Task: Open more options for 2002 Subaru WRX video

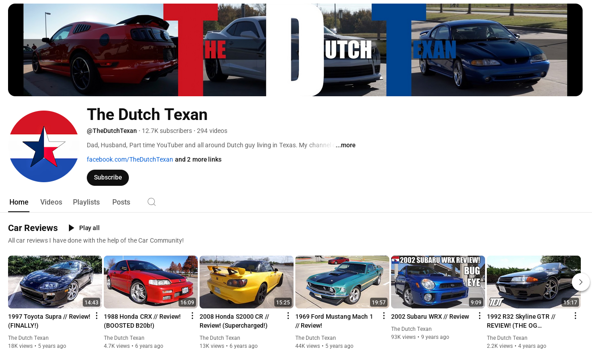Action: tap(480, 316)
